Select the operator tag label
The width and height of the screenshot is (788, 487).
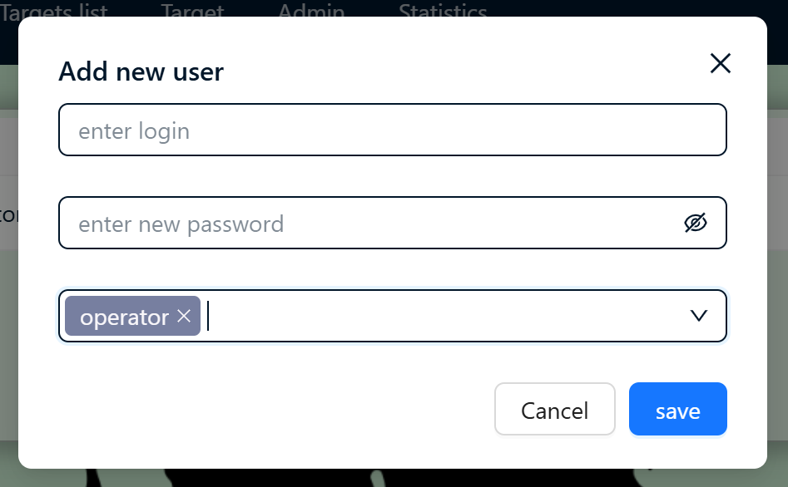pyautogui.click(x=124, y=317)
